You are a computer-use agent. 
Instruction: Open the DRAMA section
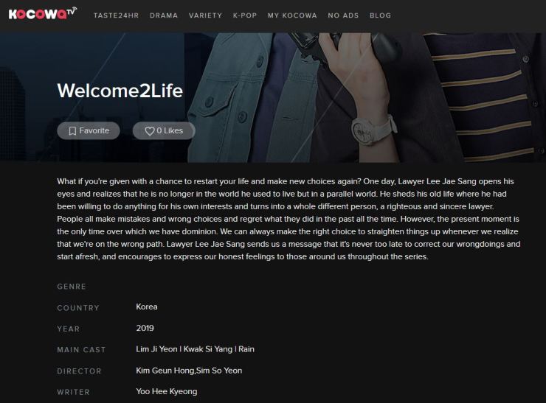pyautogui.click(x=164, y=15)
